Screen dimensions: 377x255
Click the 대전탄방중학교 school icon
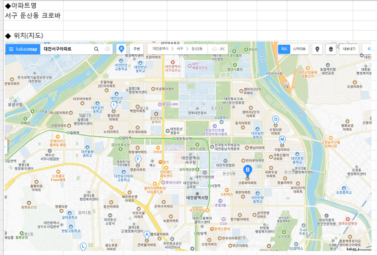coord(257,193)
